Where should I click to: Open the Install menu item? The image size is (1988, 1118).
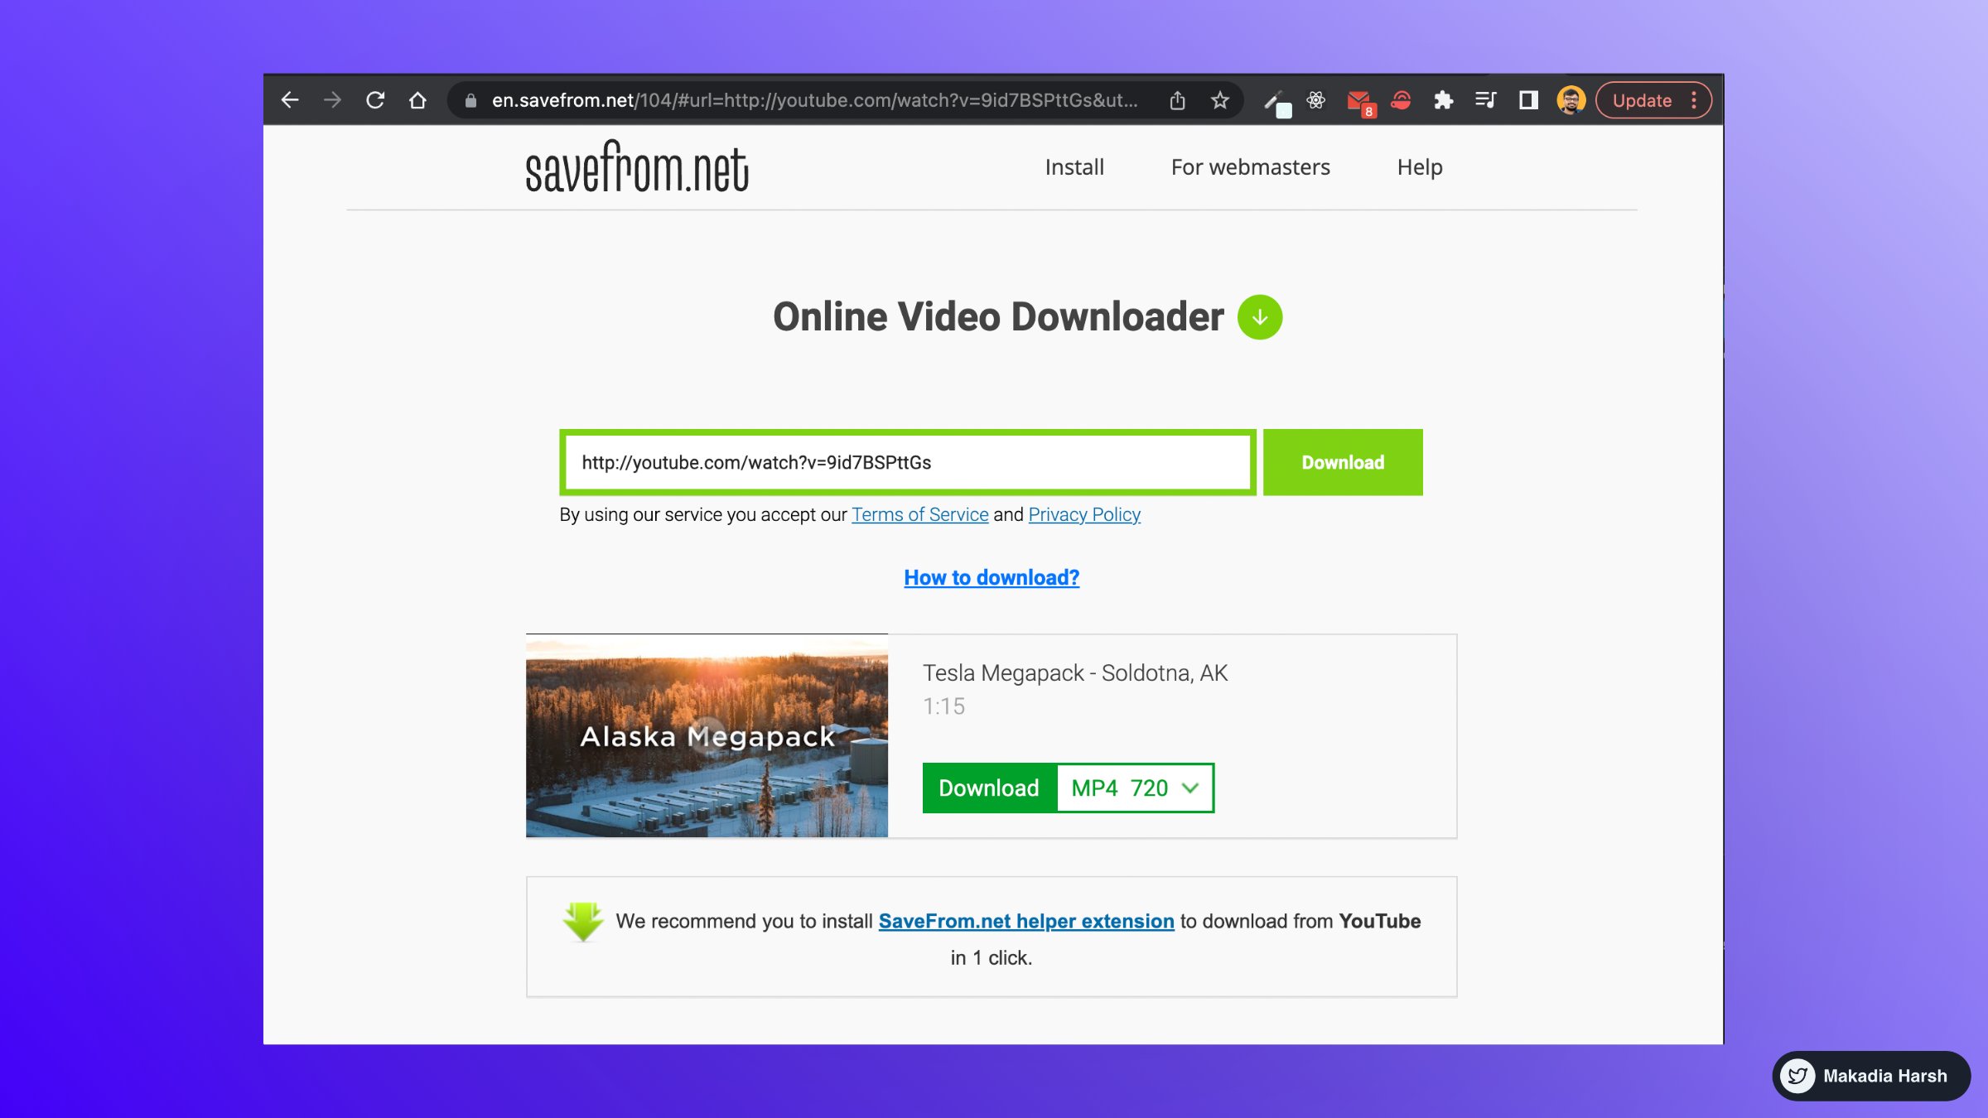[x=1074, y=166]
